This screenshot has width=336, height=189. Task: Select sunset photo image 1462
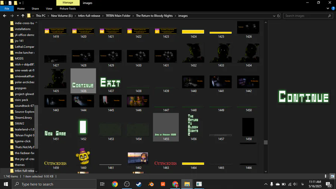pos(138,159)
